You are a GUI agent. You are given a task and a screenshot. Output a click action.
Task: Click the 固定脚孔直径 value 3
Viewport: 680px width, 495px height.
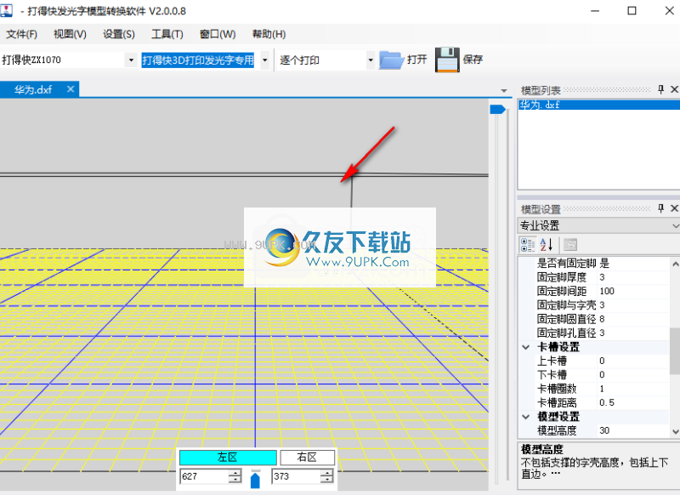pos(633,333)
